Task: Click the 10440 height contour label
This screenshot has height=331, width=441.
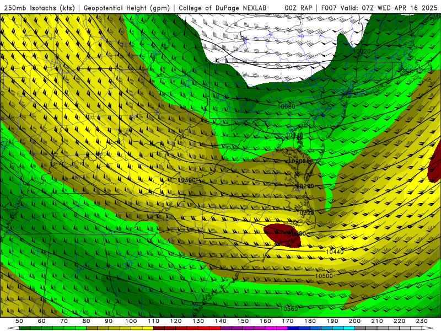Action: coord(335,252)
